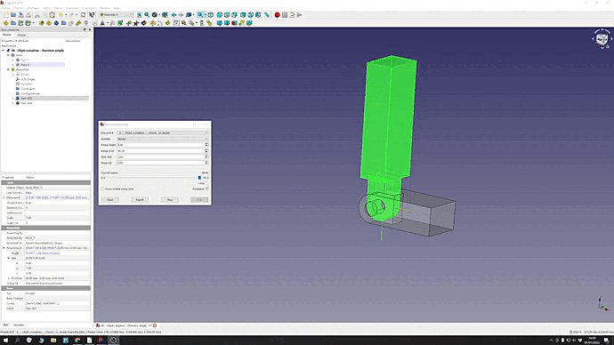Click the Sleep (s) input field
The height and width of the screenshot is (345, 614).
click(x=161, y=163)
